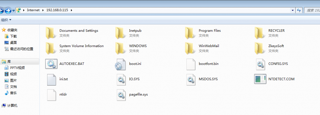
Task: Open the RECYCLER folder icon
Action: tap(259, 33)
